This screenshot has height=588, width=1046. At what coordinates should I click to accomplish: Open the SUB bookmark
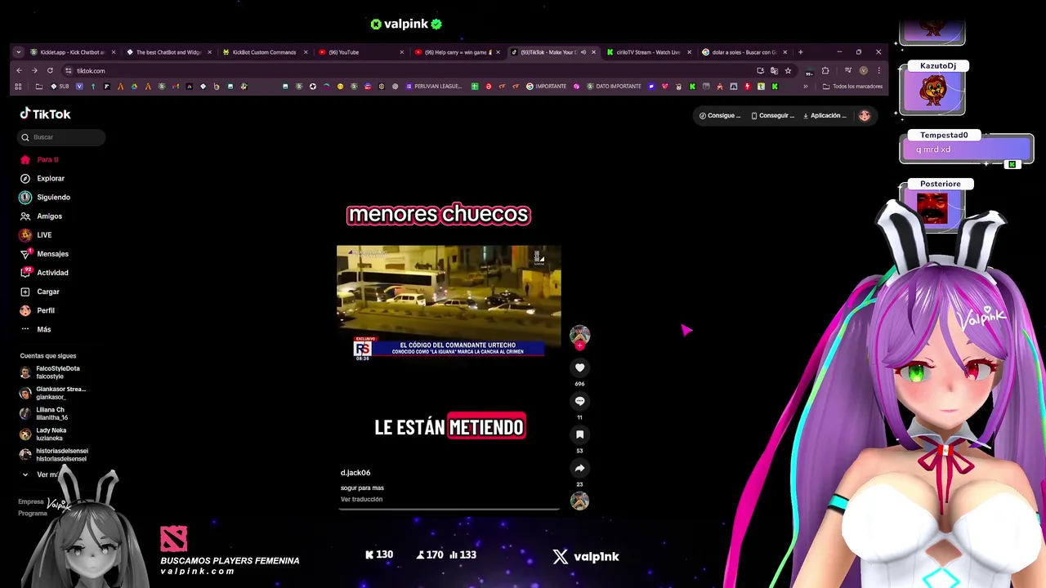(x=60, y=87)
